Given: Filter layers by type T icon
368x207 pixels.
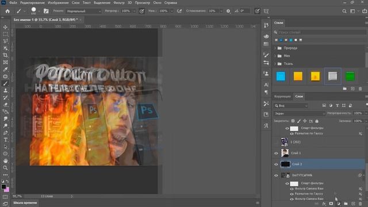Looking at the screenshot, I should pyautogui.click(x=338, y=106).
